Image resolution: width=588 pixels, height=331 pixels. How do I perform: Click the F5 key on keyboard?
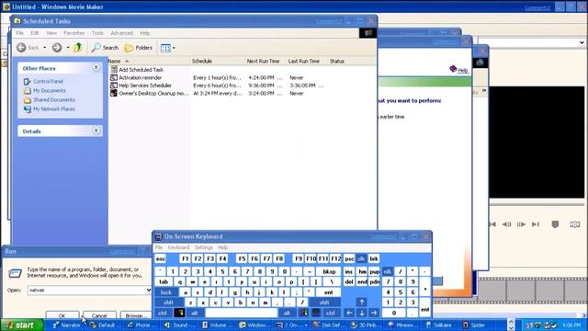(242, 258)
